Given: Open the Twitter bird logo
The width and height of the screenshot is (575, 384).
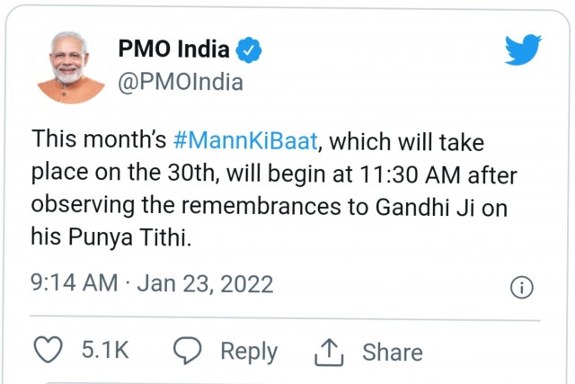Looking at the screenshot, I should 523,50.
